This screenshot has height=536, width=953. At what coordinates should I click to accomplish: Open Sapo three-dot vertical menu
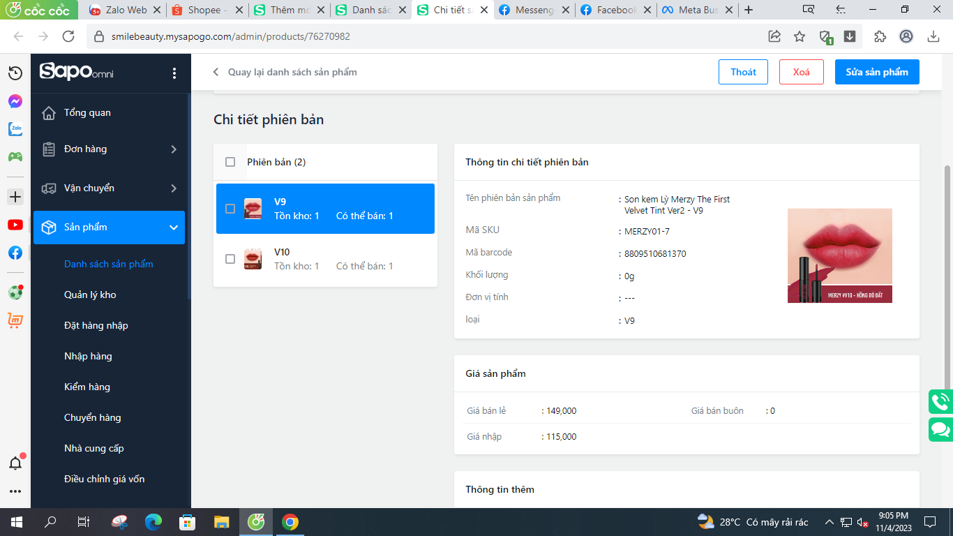tap(174, 73)
